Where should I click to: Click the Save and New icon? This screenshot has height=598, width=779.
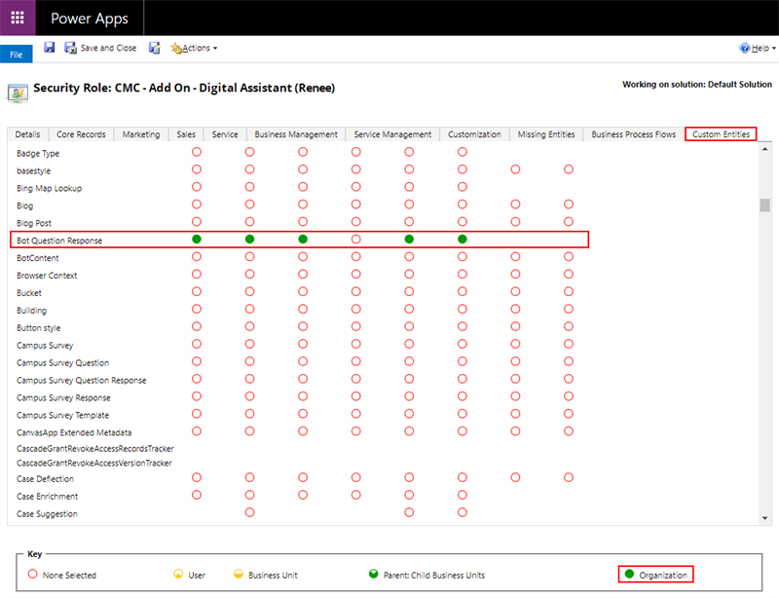155,48
